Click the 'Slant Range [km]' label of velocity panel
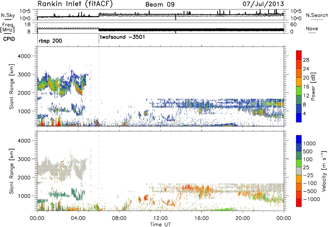This screenshot has height=227, width=328. click(x=11, y=171)
